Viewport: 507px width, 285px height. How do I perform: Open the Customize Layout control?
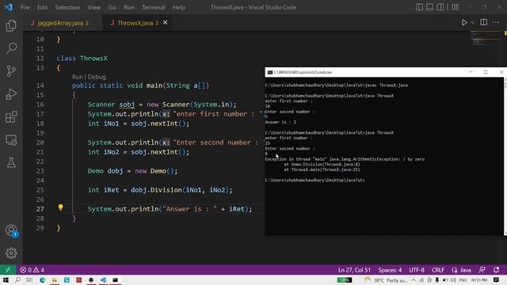(x=456, y=7)
